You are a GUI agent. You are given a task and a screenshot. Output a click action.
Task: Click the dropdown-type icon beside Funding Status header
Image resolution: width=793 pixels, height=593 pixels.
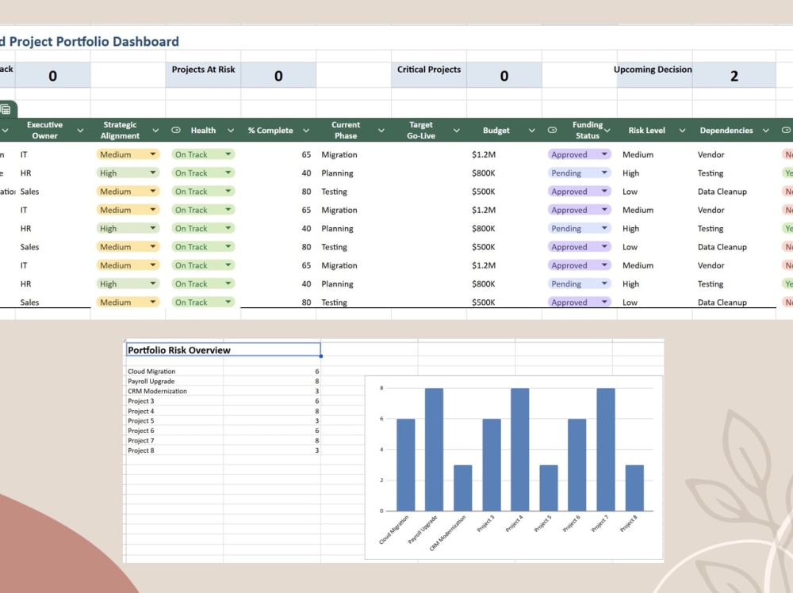552,131
